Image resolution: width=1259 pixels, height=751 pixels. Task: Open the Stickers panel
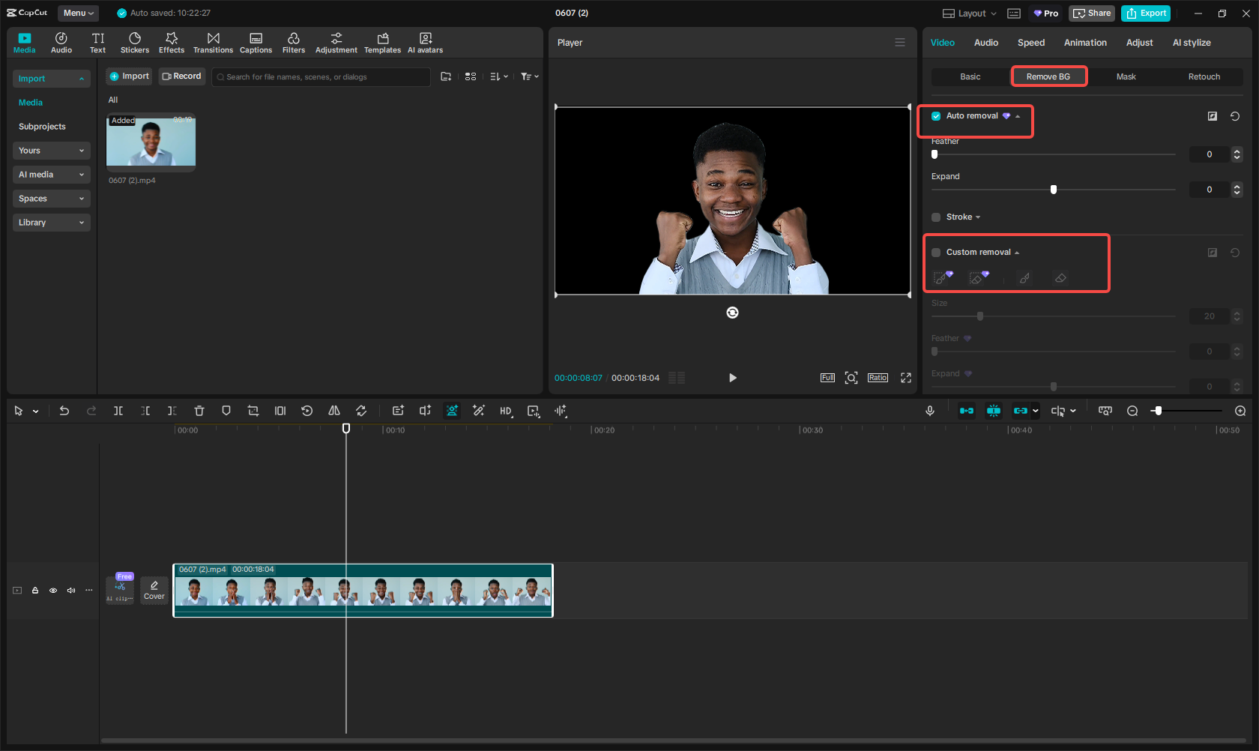click(135, 43)
